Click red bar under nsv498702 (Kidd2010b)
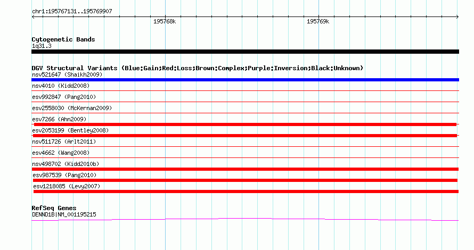Image resolution: width=474 pixels, height=250 pixels. click(245, 169)
